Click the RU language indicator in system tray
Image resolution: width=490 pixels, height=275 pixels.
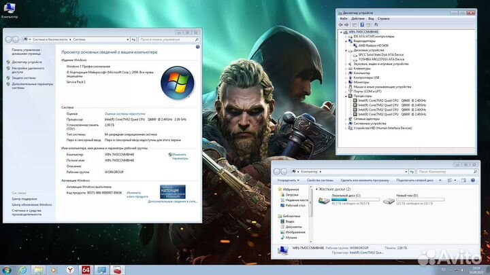click(x=443, y=270)
